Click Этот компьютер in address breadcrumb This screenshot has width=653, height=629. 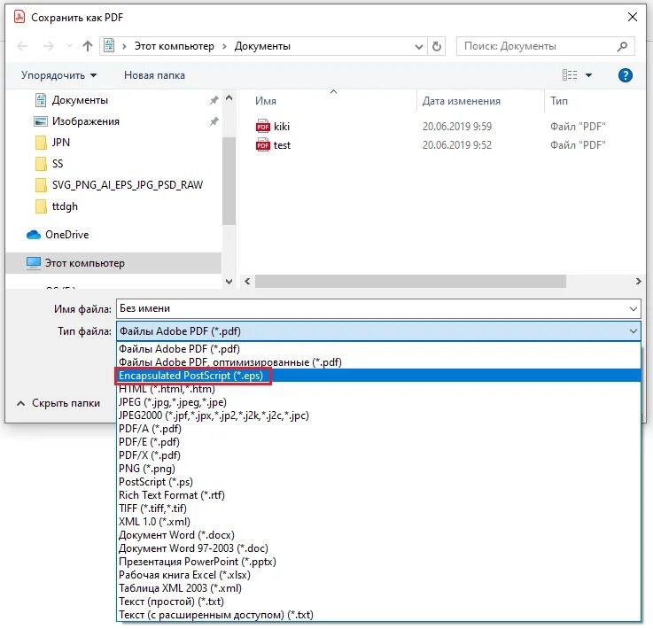click(x=174, y=46)
